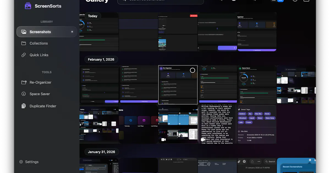This screenshot has height=173, width=330.
Task: Open the January 31 terminal window thumbnail
Action: click(217, 165)
